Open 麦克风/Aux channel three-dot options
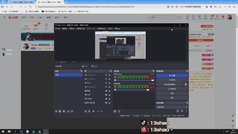 115,77
